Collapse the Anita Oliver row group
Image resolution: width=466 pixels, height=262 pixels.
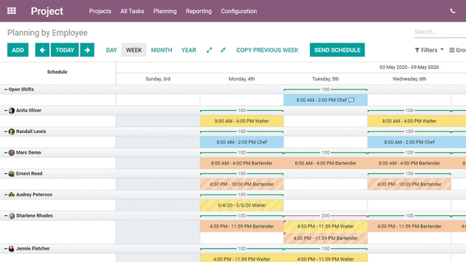[x=5, y=111]
